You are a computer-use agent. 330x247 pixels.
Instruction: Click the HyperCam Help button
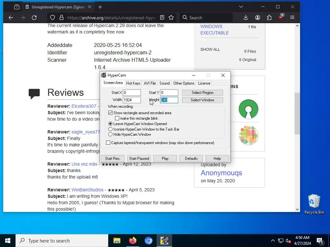click(217, 158)
